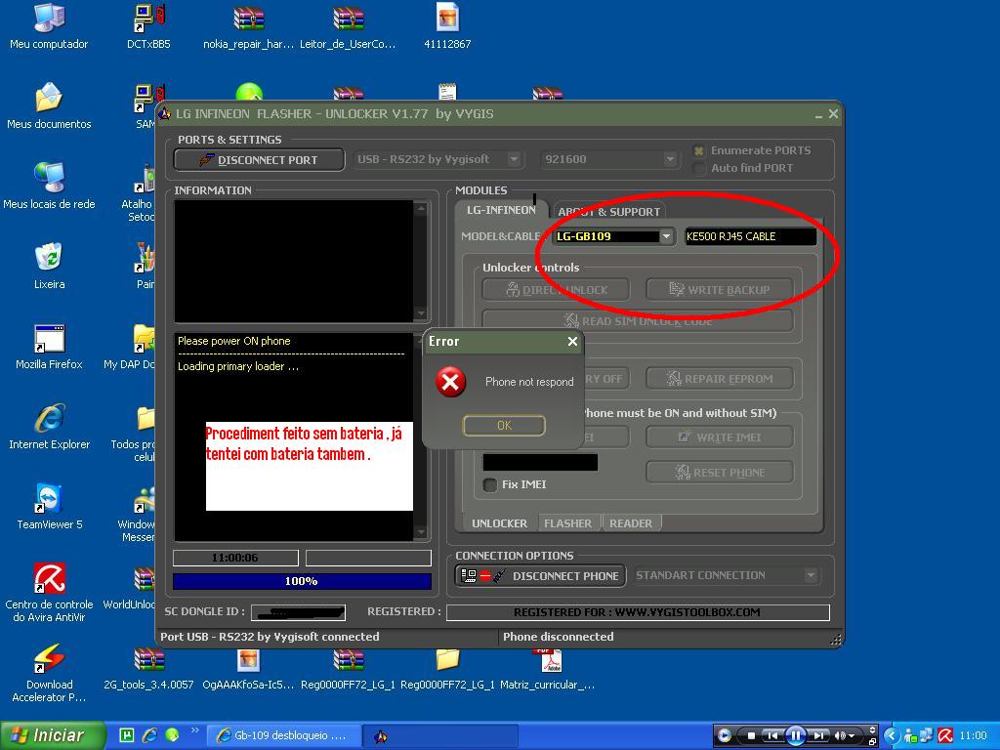Open the STANDART CONNECTION dropdown
Screen dimensions: 1000x750
click(810, 575)
